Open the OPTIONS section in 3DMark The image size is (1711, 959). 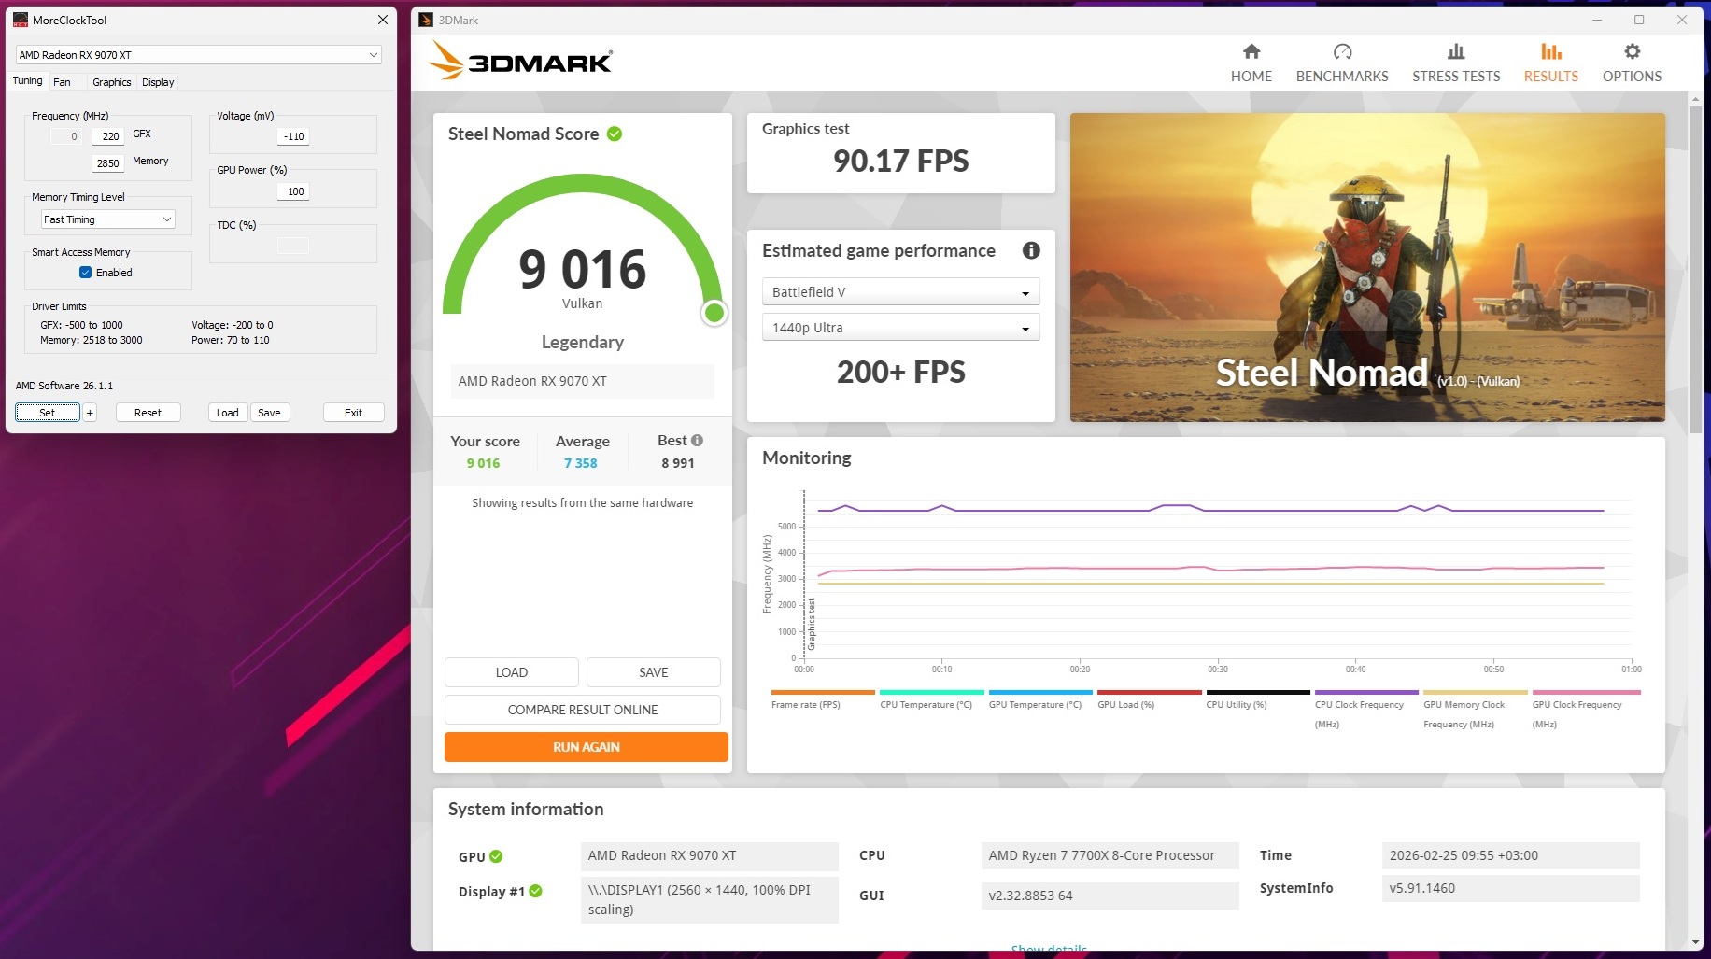[1632, 63]
